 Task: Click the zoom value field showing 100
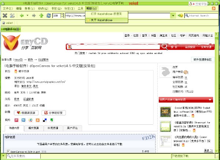click(x=57, y=15)
